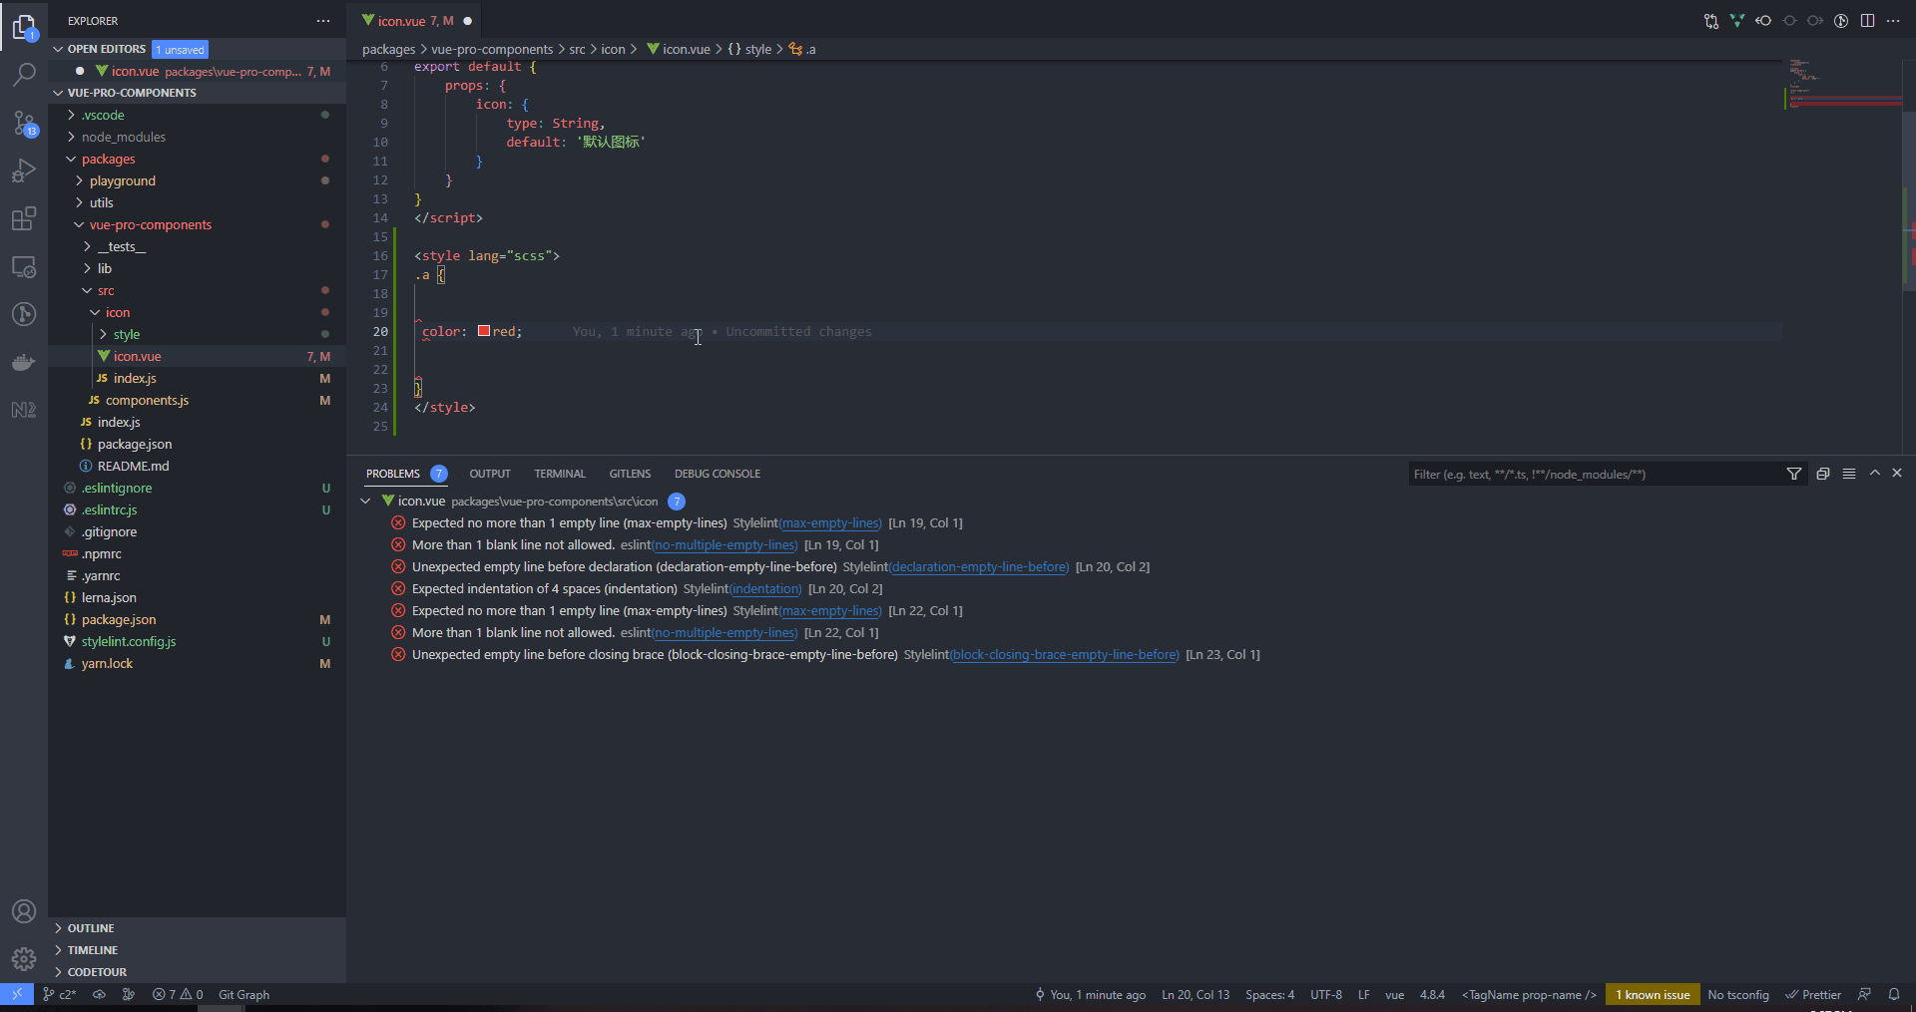Open the Manage gear icon

pos(24,959)
